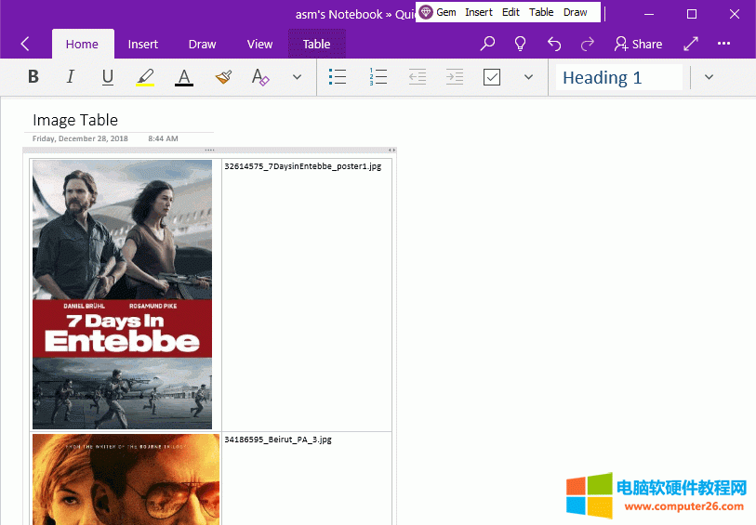Select the format painter brush
The width and height of the screenshot is (756, 525).
pyautogui.click(x=222, y=77)
